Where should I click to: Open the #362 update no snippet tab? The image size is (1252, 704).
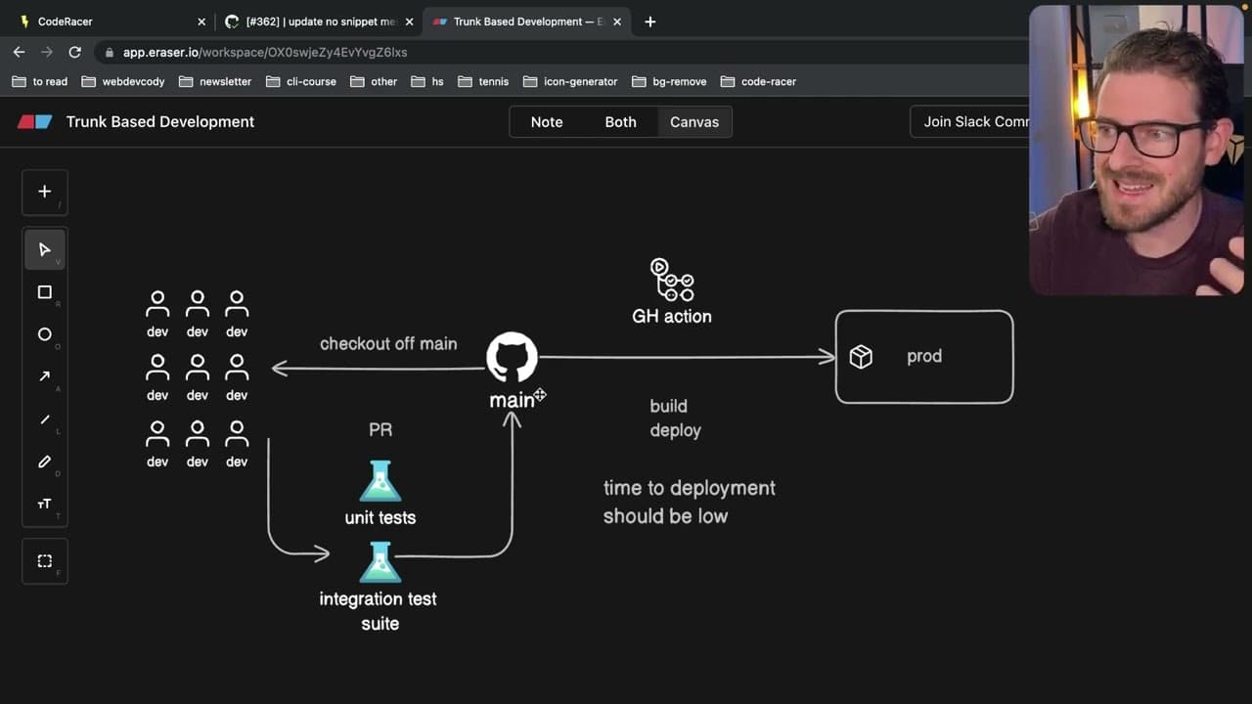point(319,22)
